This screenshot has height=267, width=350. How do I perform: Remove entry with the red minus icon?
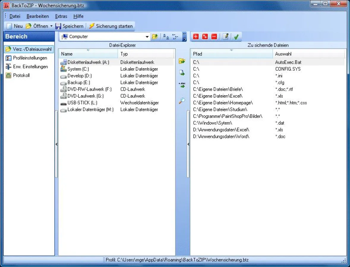click(x=214, y=36)
